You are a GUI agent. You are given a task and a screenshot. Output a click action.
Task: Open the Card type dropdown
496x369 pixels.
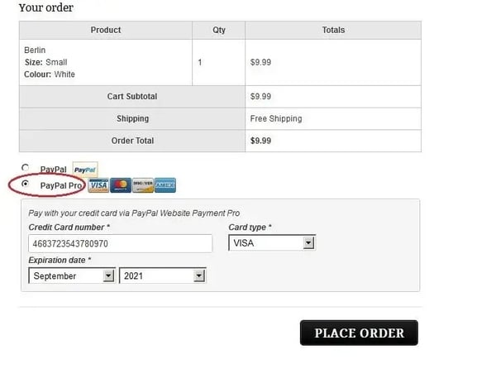pyautogui.click(x=272, y=243)
